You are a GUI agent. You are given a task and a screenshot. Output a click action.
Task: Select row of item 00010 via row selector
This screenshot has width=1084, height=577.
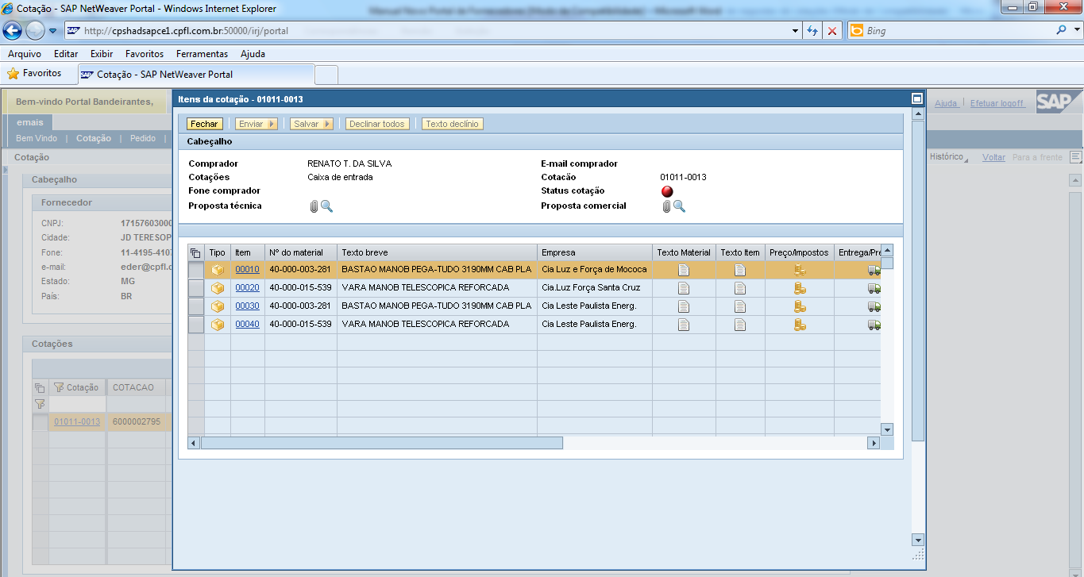[195, 270]
